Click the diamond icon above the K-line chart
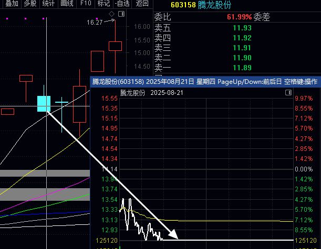Screen dimensions: 321x249 point(111,14)
